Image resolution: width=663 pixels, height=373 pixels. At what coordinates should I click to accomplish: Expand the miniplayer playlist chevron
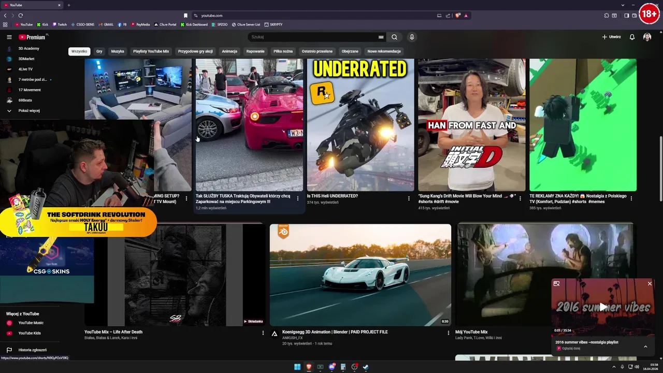click(x=645, y=347)
